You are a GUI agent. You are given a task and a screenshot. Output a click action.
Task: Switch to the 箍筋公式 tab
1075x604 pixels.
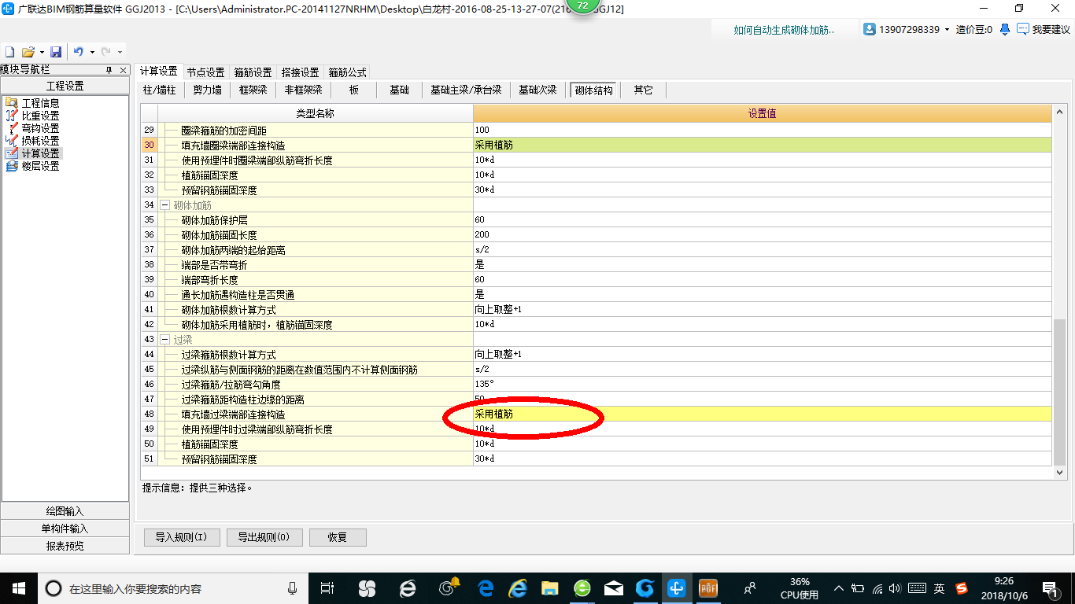pos(347,72)
